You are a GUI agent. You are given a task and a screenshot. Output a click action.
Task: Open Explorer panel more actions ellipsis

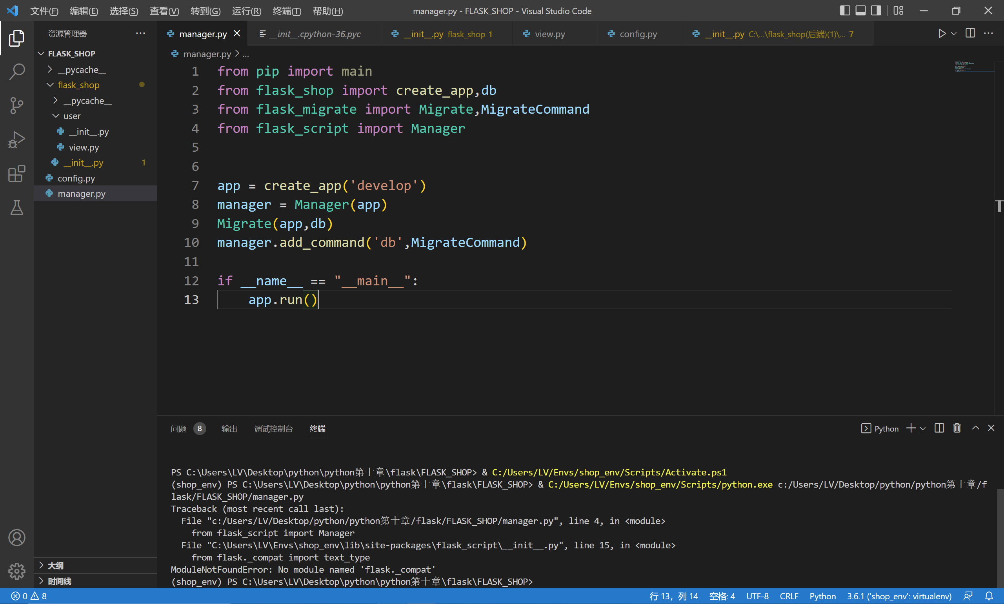coord(140,33)
